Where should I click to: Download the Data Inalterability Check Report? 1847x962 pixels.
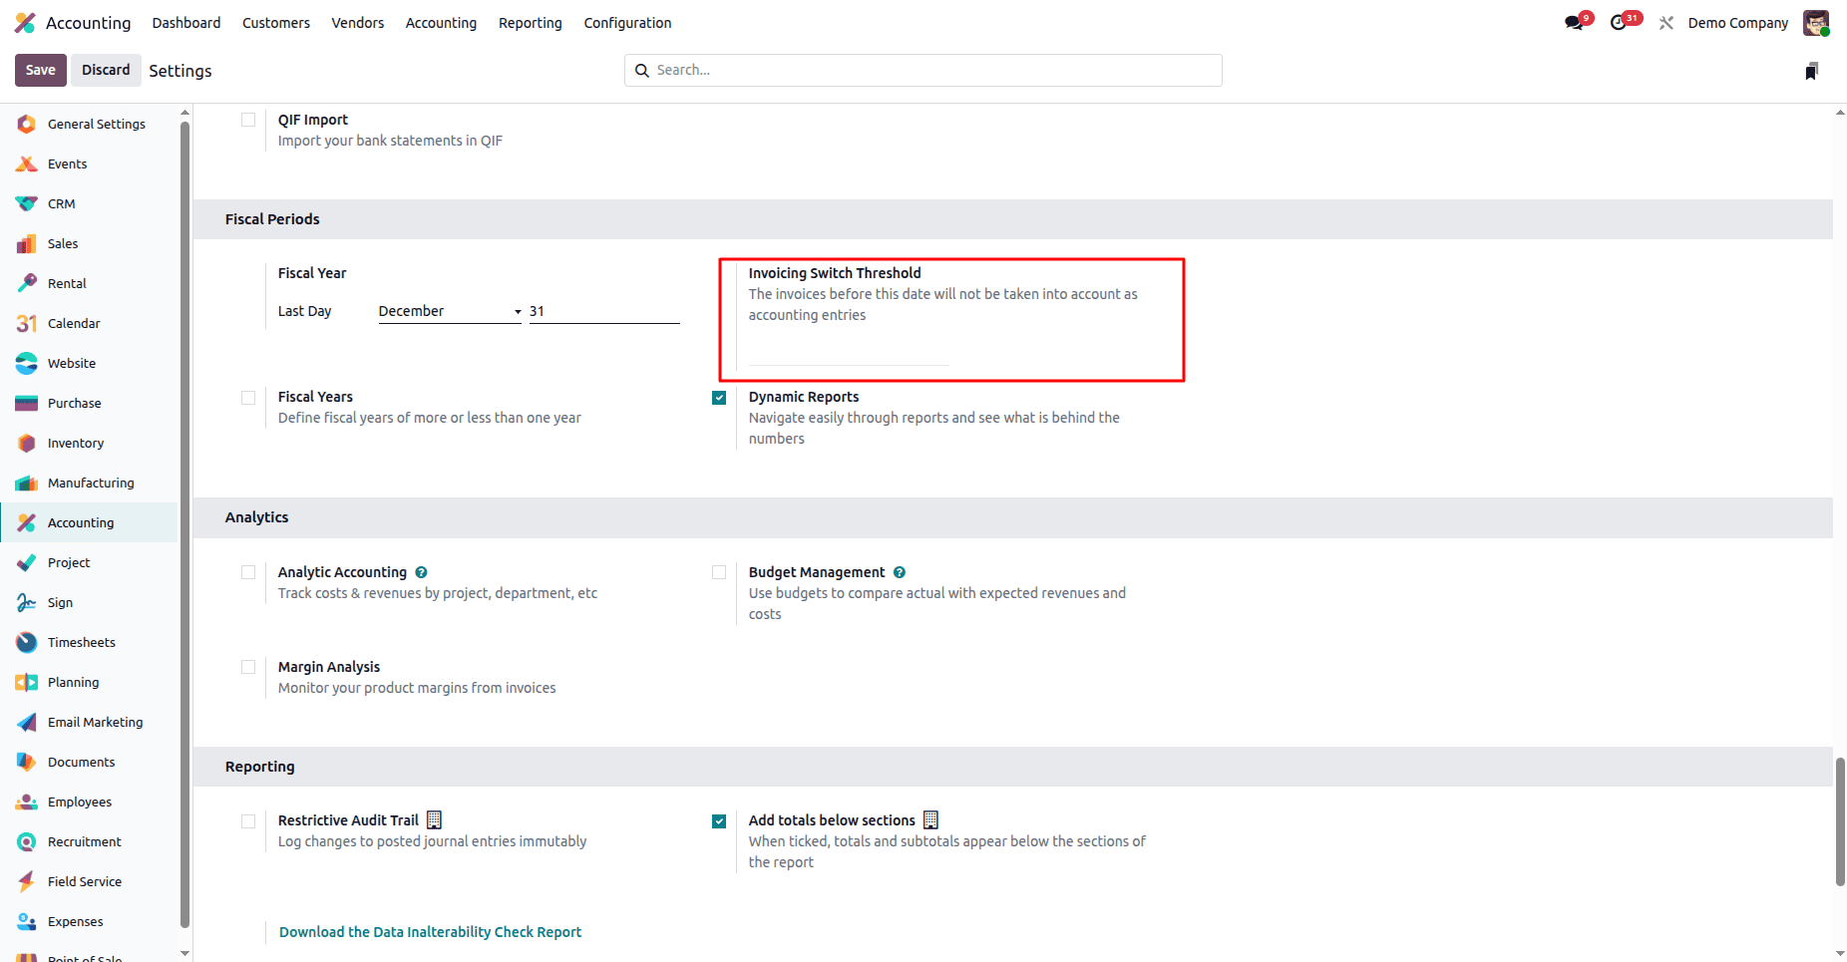[430, 932]
